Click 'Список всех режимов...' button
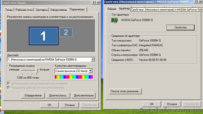The height and width of the screenshot is (114, 203). [125, 91]
